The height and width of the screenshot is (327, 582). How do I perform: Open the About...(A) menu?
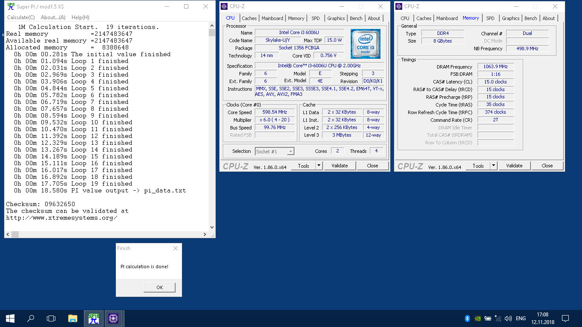[x=53, y=17]
